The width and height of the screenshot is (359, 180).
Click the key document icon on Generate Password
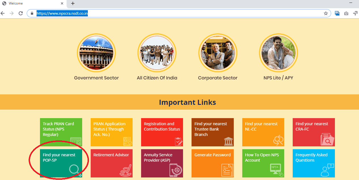click(227, 170)
